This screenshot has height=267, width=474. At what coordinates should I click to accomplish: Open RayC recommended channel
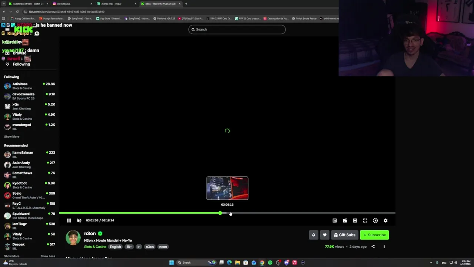(x=29, y=205)
